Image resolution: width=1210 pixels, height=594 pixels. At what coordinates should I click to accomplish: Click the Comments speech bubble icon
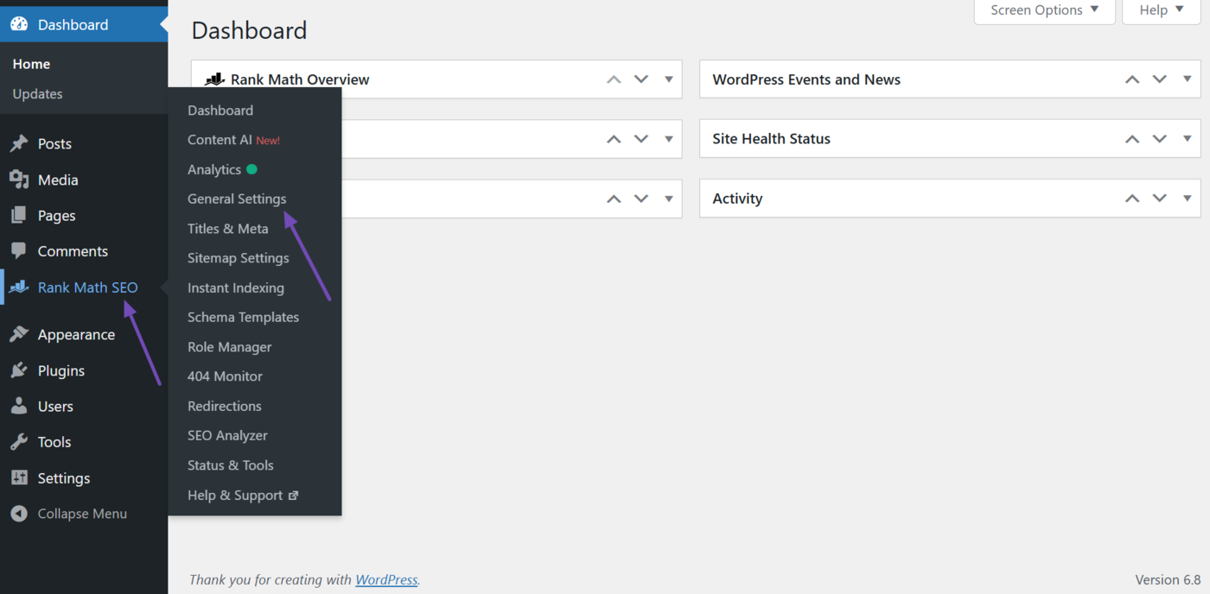[x=19, y=251]
